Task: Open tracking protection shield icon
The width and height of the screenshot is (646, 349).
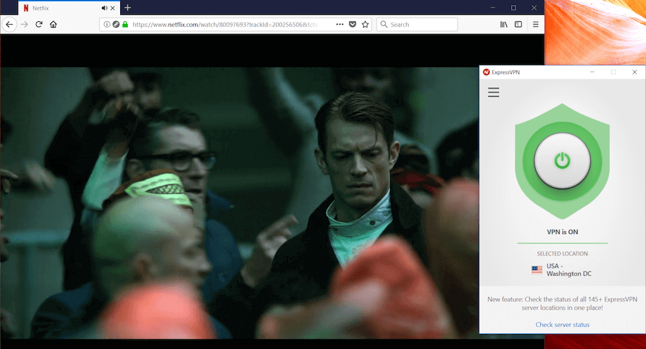Action: [116, 25]
